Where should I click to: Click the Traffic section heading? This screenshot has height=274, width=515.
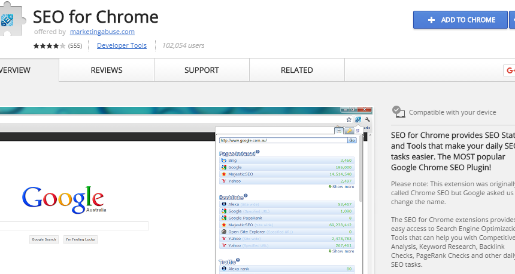coord(228,262)
